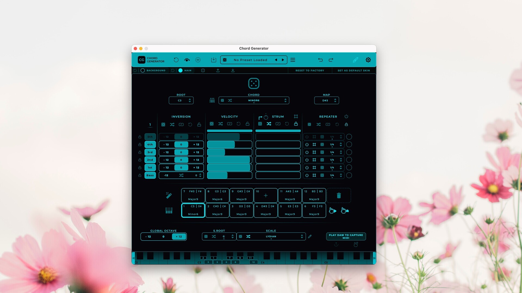Open the Map note dropdown
The image size is (522, 293).
coord(327,100)
